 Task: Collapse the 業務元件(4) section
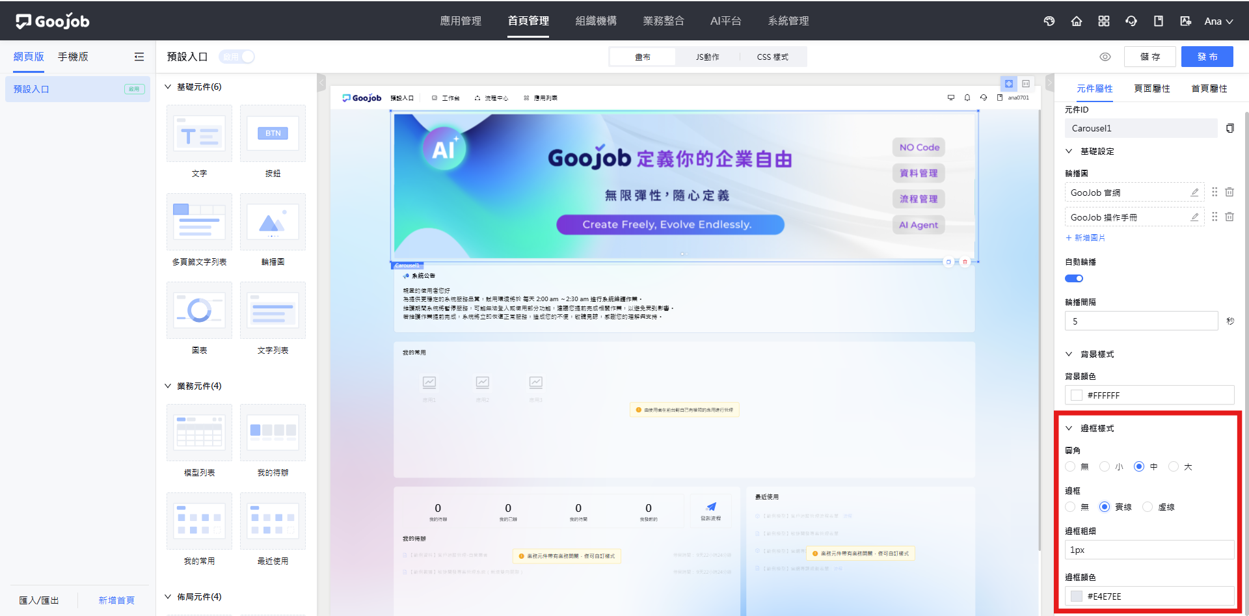coord(168,386)
